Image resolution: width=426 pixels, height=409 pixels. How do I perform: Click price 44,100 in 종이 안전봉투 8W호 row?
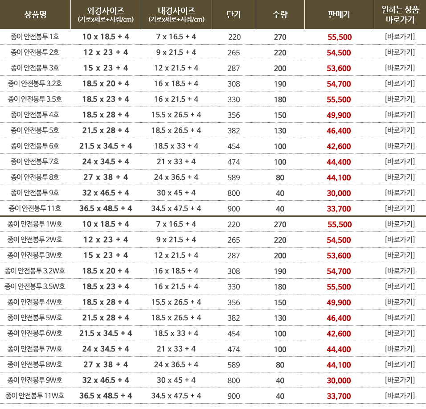tap(339, 365)
